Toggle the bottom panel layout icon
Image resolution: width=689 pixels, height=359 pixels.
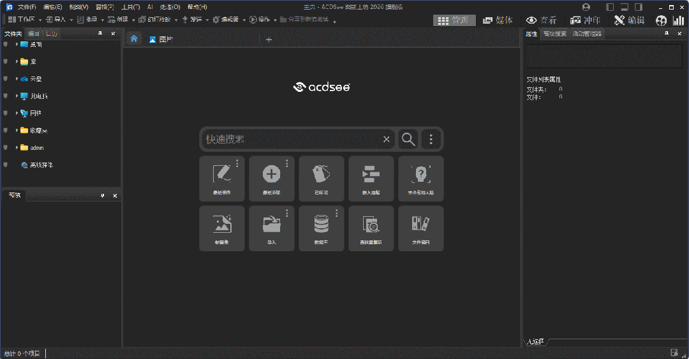[x=625, y=7]
